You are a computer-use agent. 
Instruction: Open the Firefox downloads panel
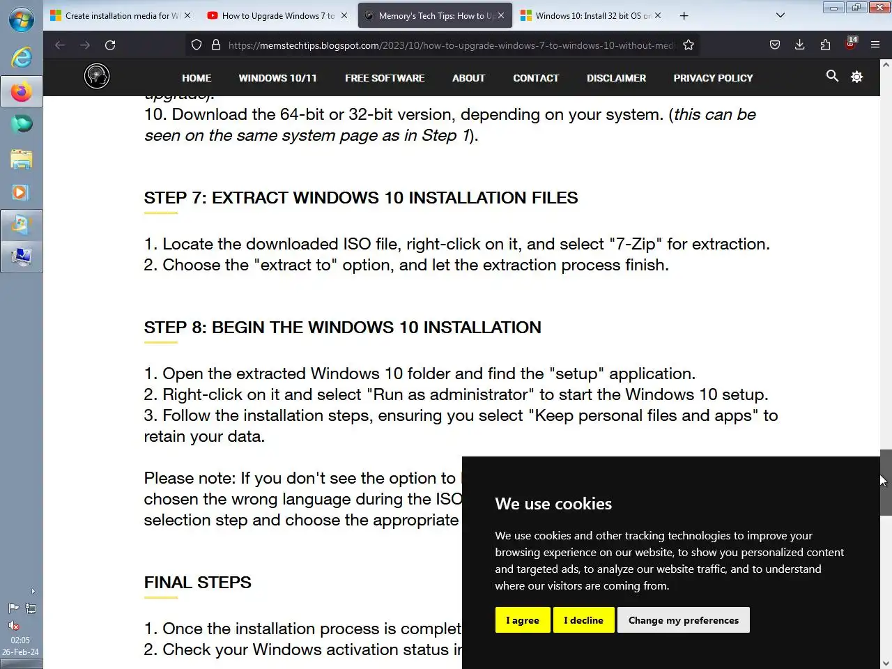pyautogui.click(x=800, y=45)
